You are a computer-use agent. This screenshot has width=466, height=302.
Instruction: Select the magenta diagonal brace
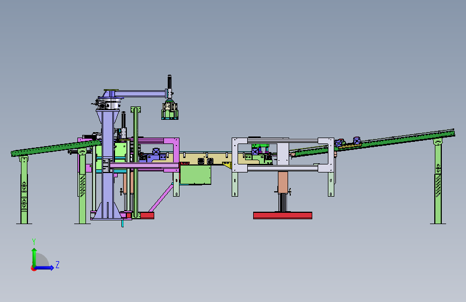[161, 198]
